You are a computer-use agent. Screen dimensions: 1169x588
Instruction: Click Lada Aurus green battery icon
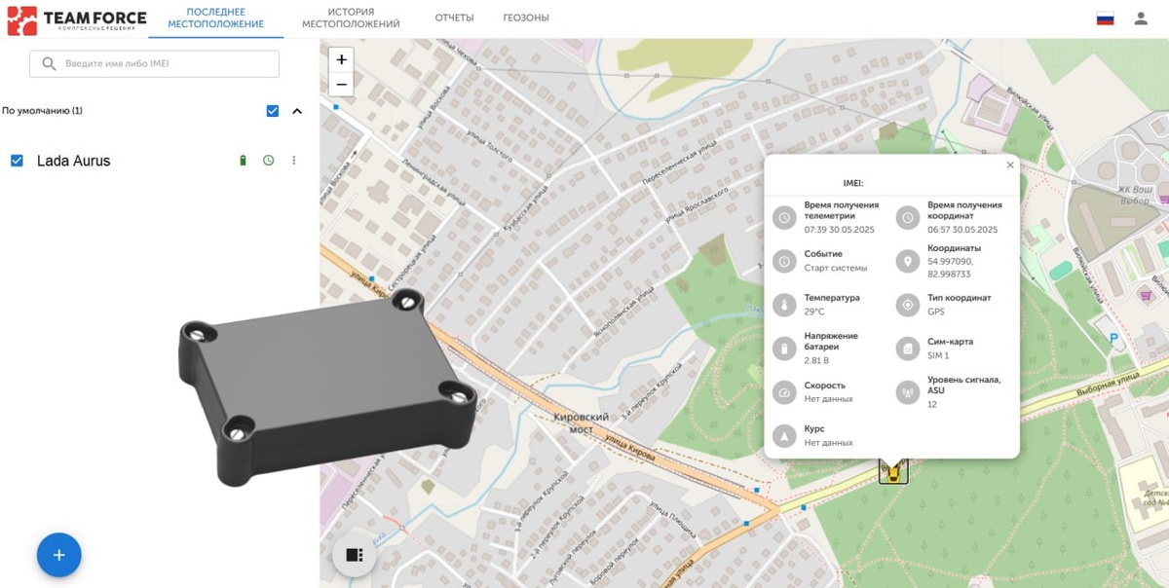tap(244, 161)
